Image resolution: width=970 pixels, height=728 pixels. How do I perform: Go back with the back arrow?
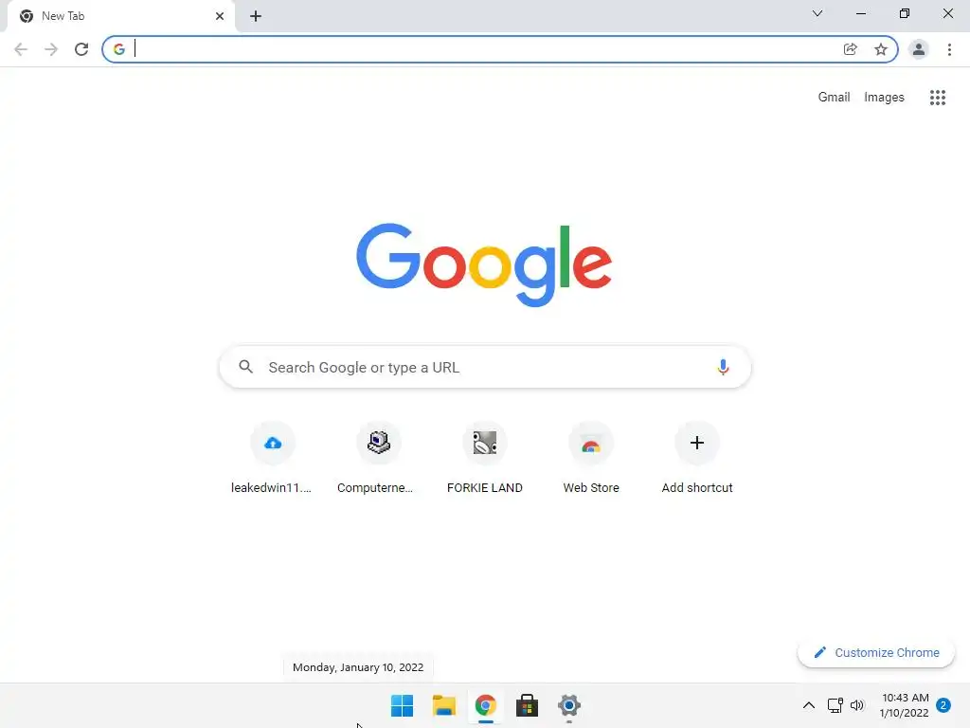tap(21, 49)
